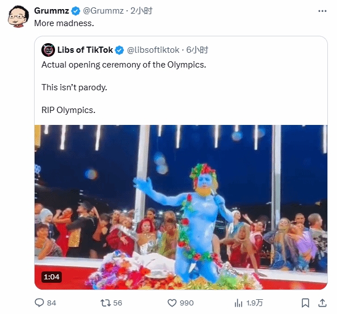Play the quoted video thumbnail
The width and height of the screenshot is (337, 314).
[181, 207]
